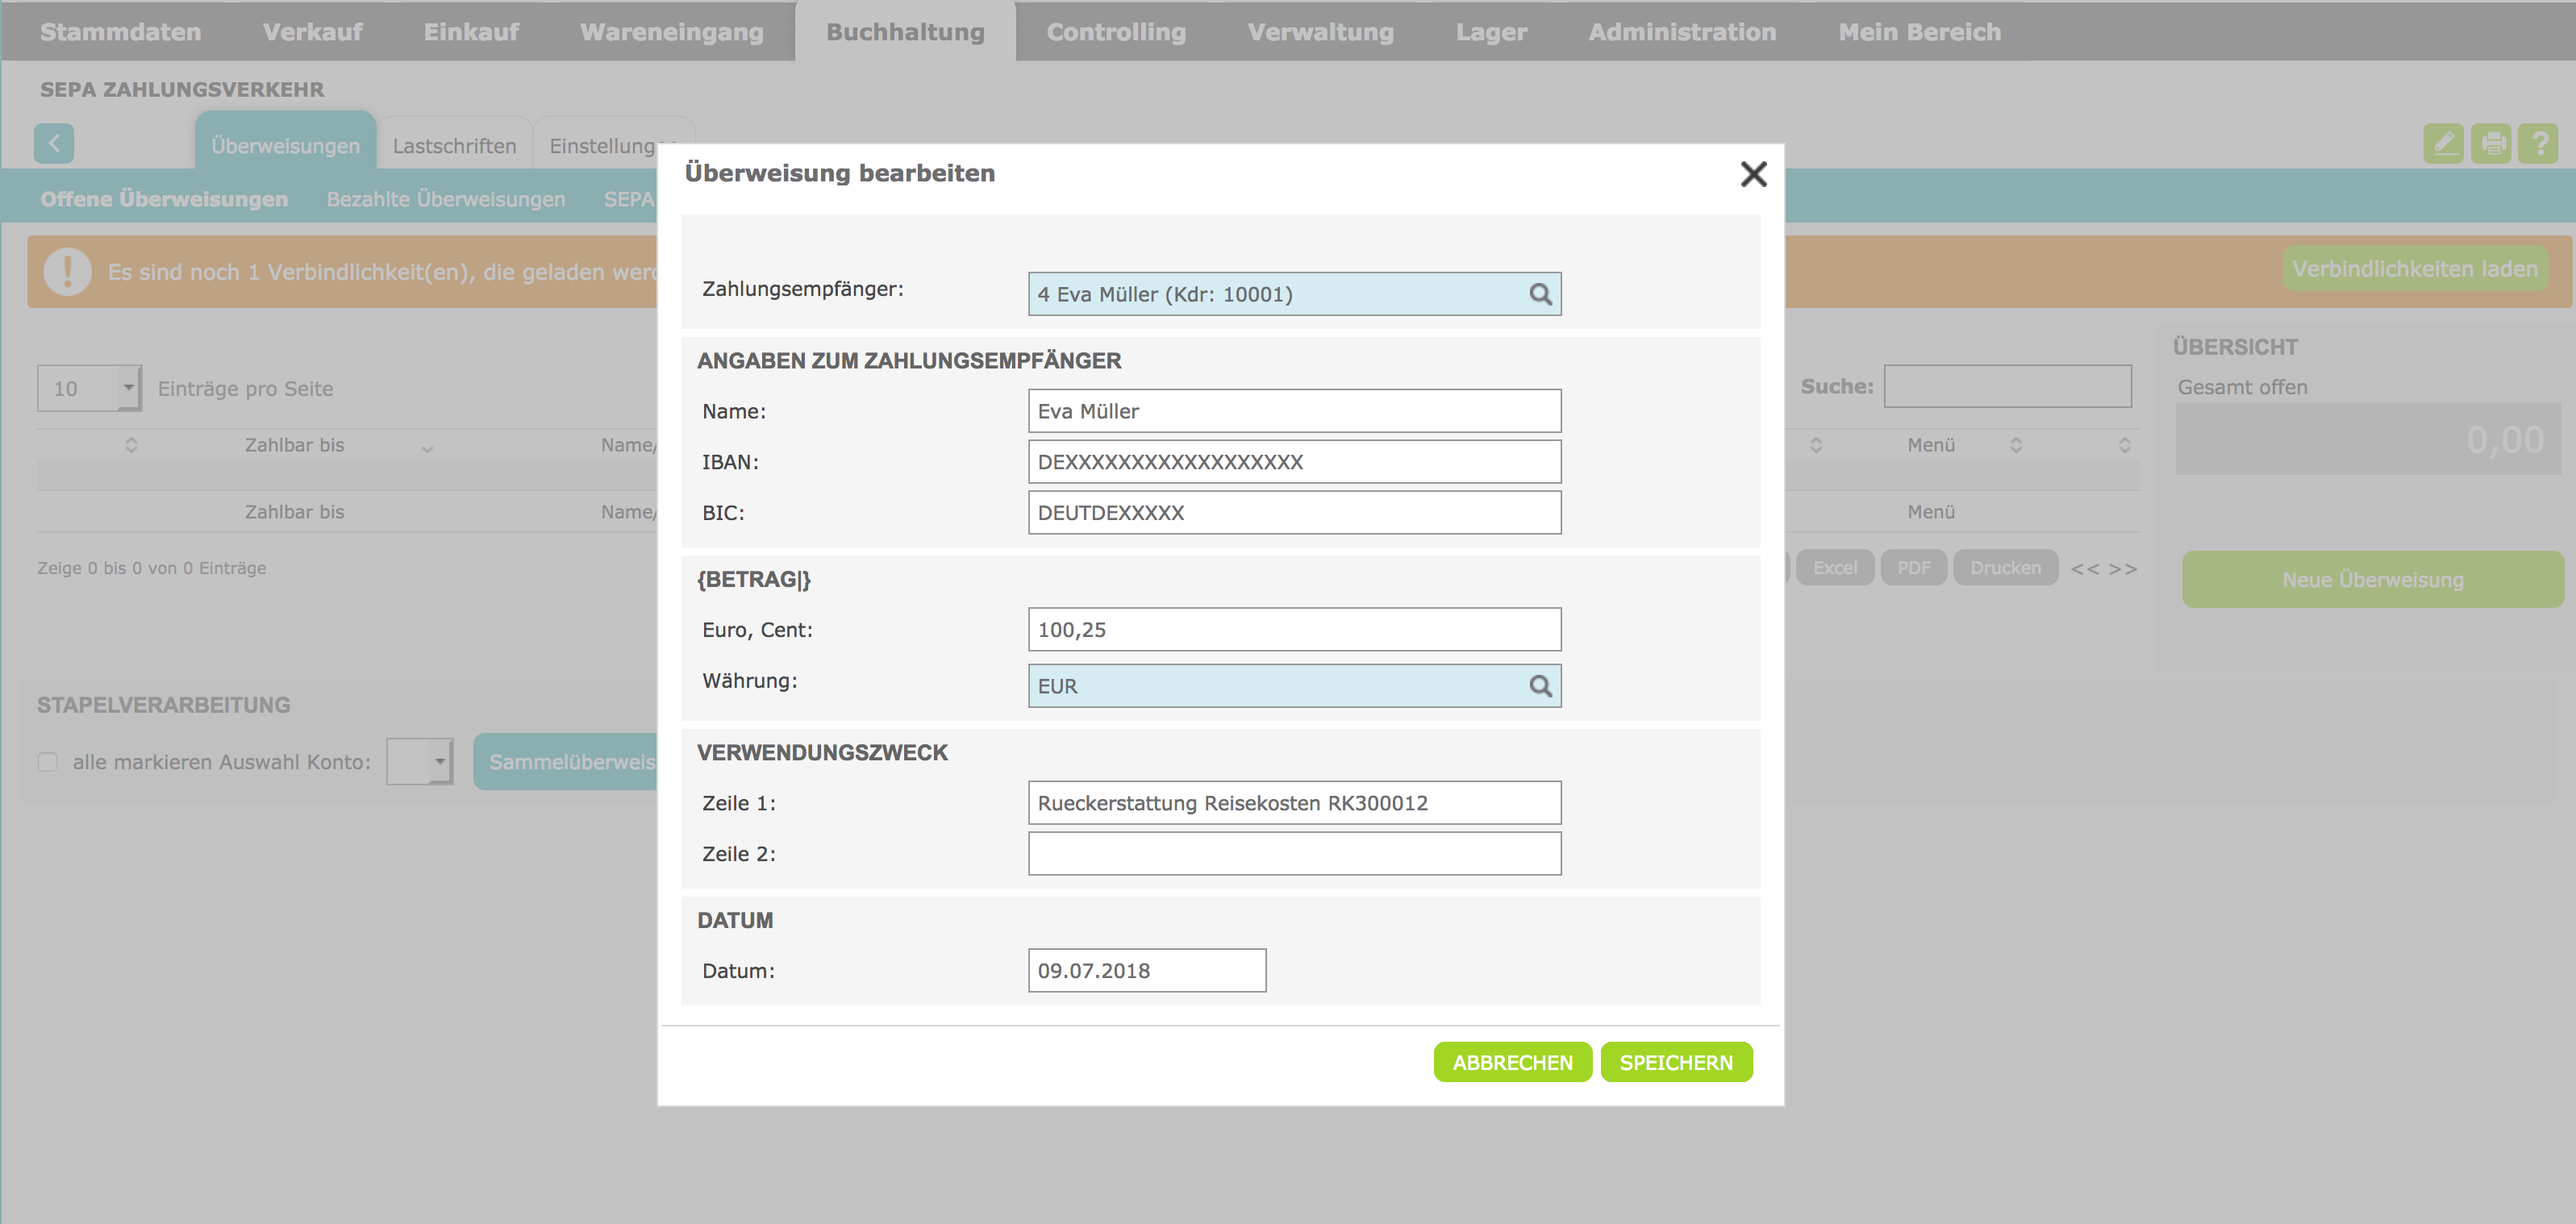Open the Auswahl Konto dropdown
This screenshot has height=1224, width=2576.
420,762
